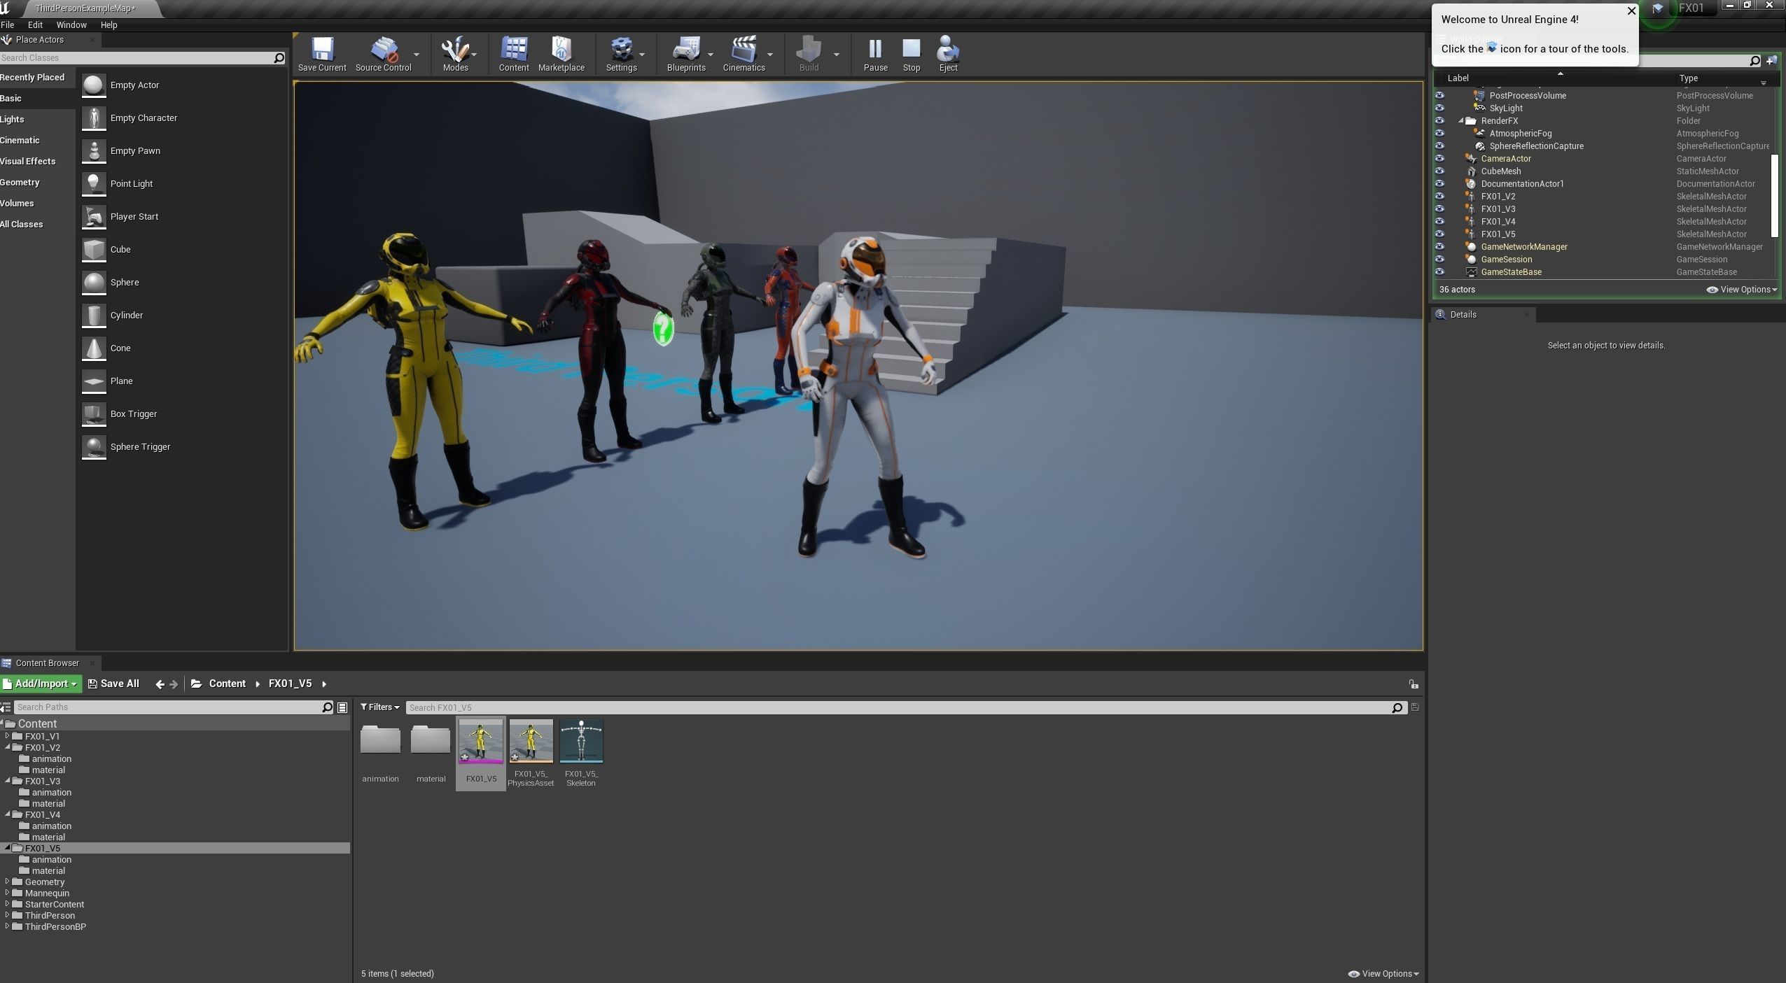This screenshot has height=983, width=1786.
Task: Hide the CubeMesh actor via eye icon
Action: (1439, 171)
